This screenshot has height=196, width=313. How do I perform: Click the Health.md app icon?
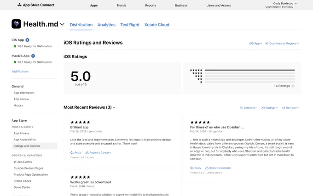click(x=17, y=24)
